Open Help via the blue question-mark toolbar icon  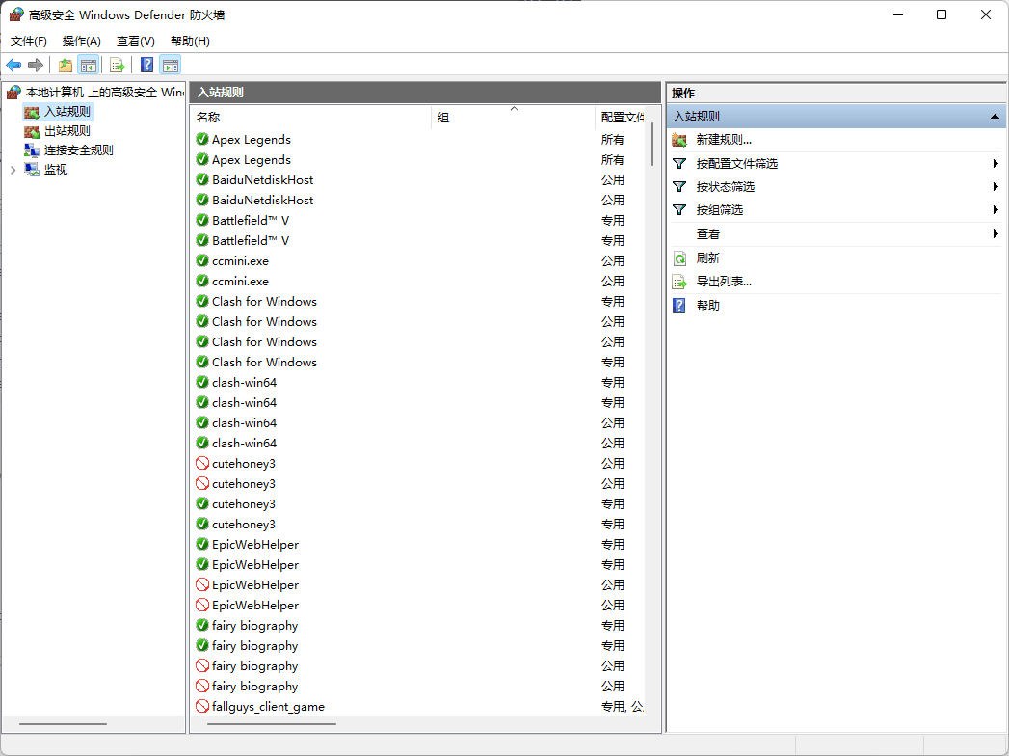coord(147,65)
